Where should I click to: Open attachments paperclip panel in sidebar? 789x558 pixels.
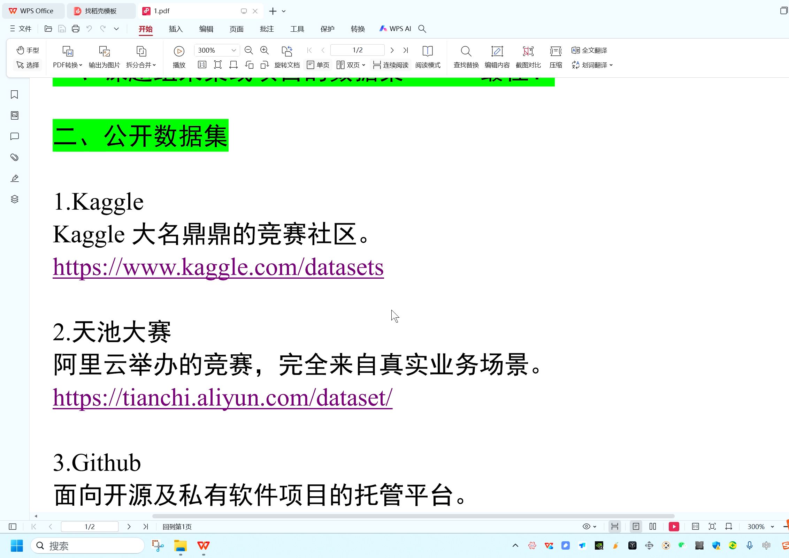tap(14, 157)
